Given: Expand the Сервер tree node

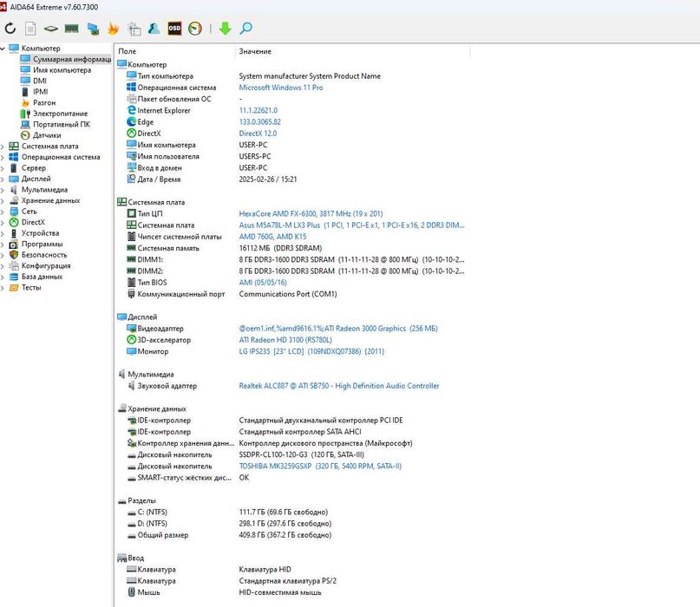Looking at the screenshot, I should coord(3,168).
